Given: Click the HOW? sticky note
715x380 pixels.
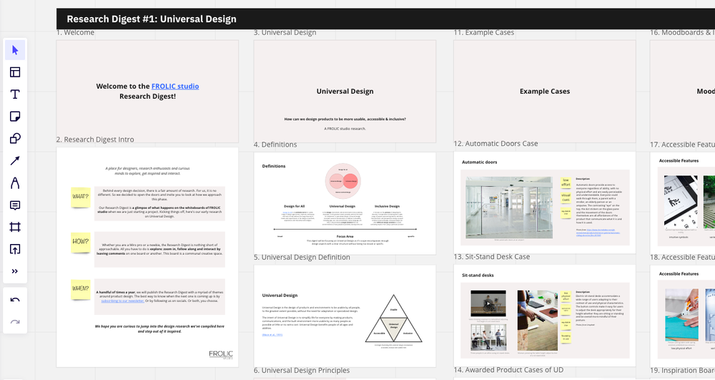Looking at the screenshot, I should pyautogui.click(x=81, y=242).
